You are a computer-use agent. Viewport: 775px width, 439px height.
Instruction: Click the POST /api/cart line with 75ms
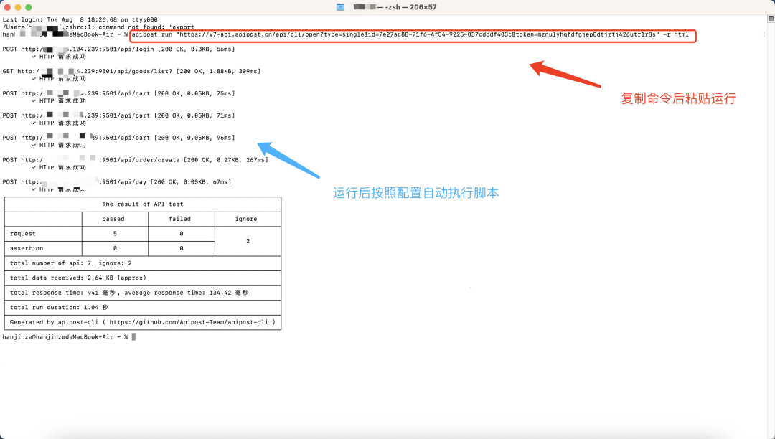[118, 93]
